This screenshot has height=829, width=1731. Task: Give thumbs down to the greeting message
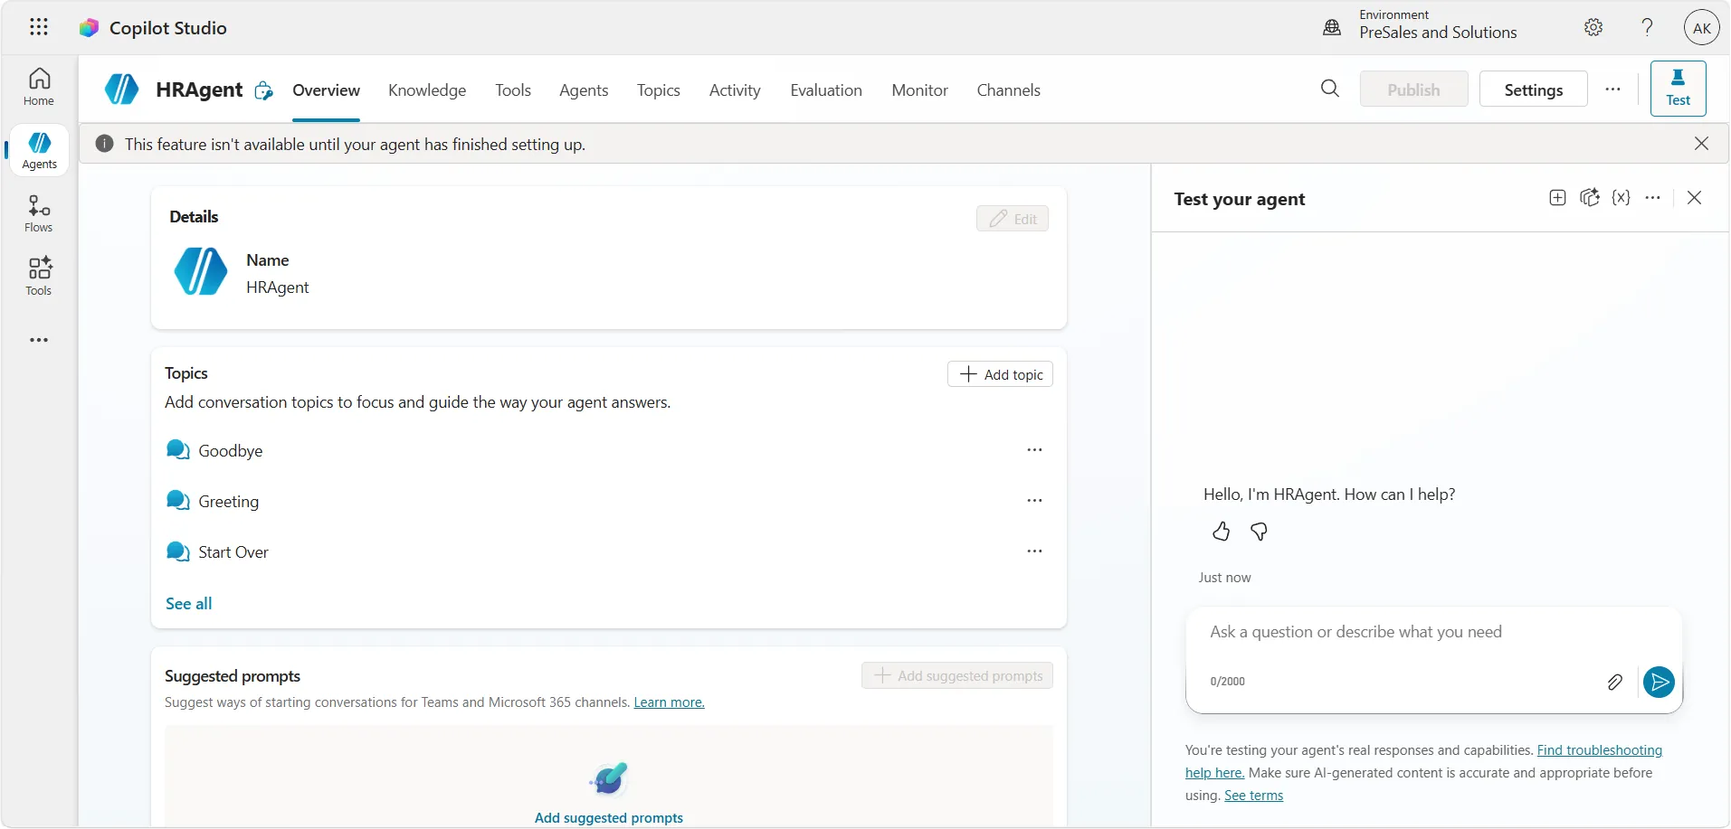[1259, 532]
